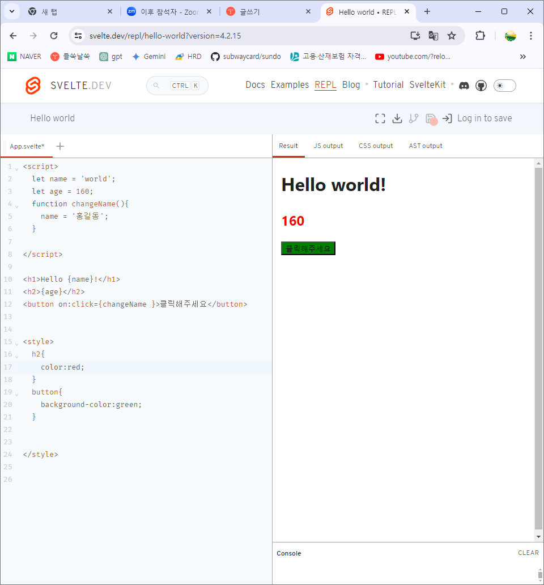The image size is (544, 585).
Task: View site information icon in address bar
Action: coord(78,36)
